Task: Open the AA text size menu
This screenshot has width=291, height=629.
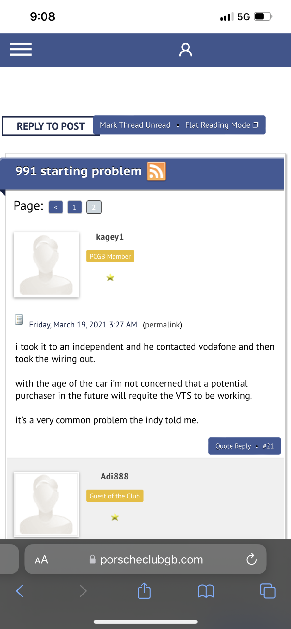Action: (41, 559)
